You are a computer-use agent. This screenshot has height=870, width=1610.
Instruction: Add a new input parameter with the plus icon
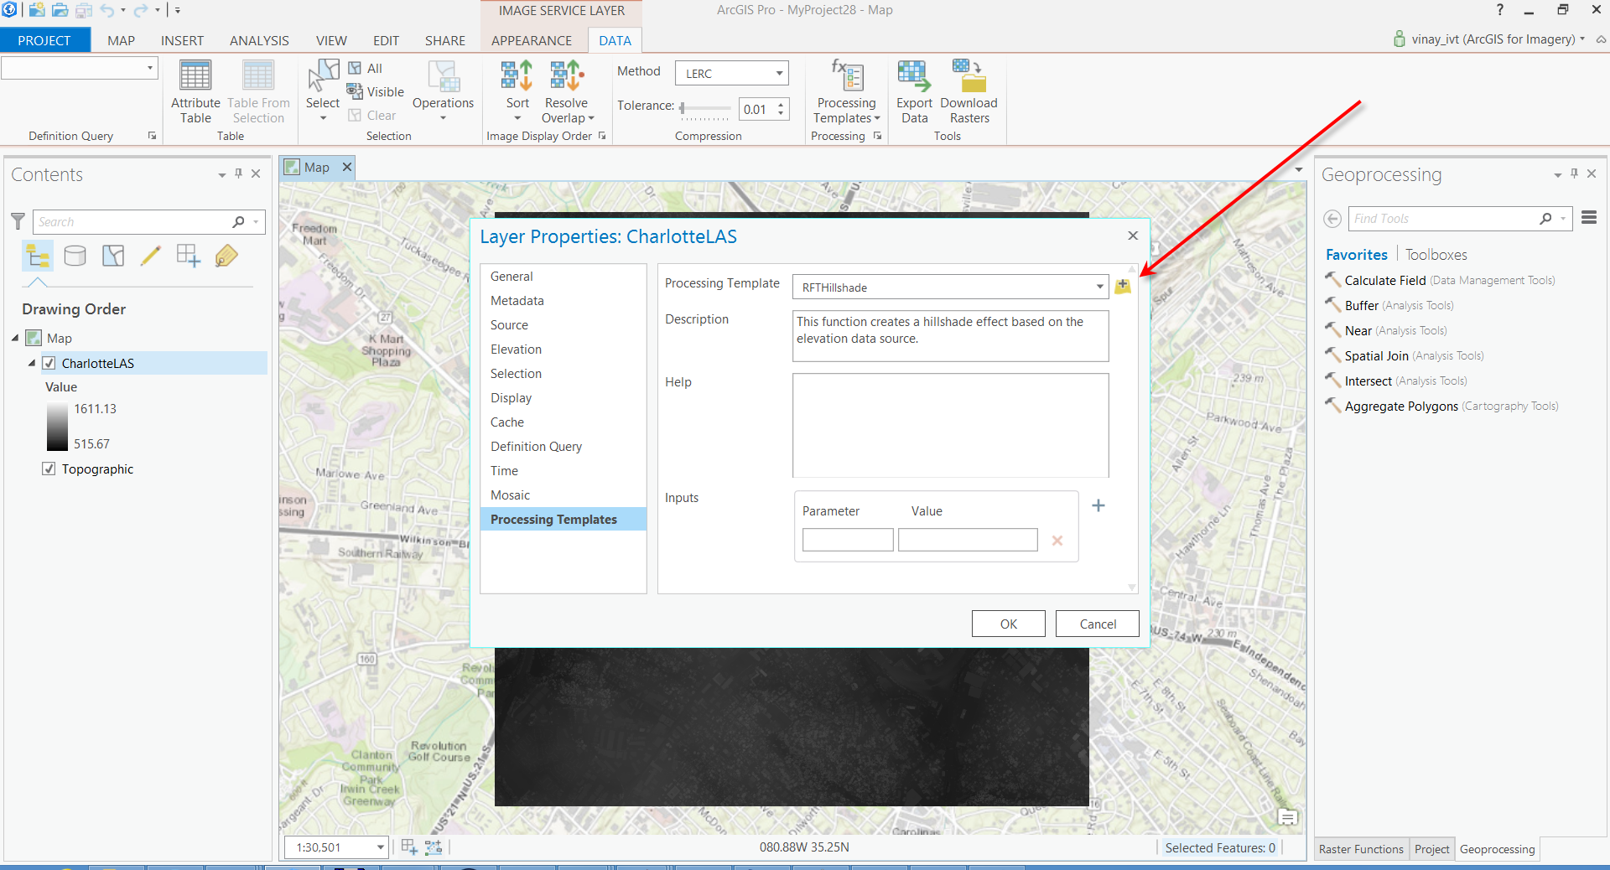coord(1098,505)
